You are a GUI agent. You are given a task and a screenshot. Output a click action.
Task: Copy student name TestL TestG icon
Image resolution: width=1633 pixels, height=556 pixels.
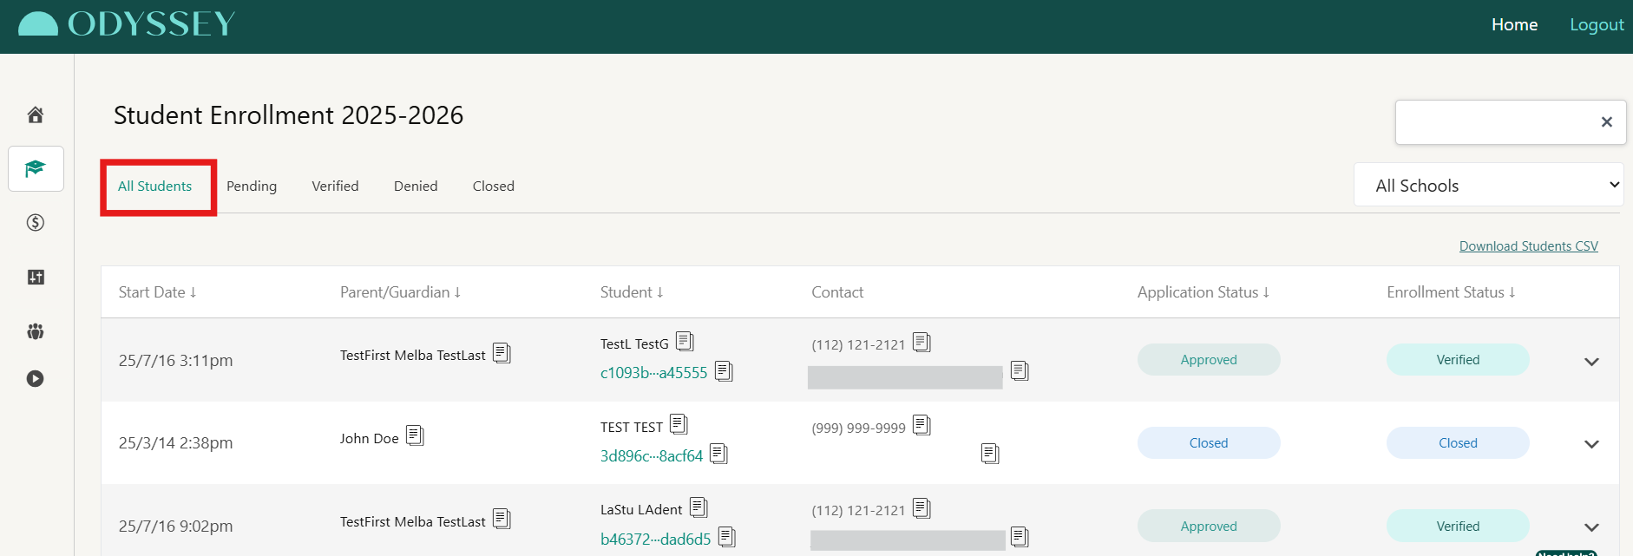click(685, 342)
